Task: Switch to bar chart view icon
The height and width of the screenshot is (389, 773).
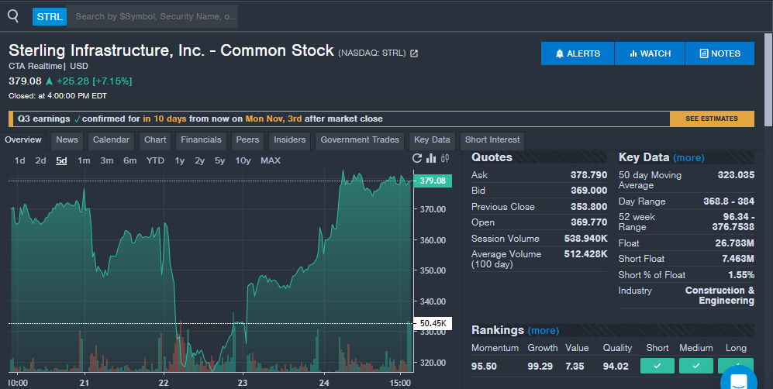Action: pyautogui.click(x=431, y=159)
